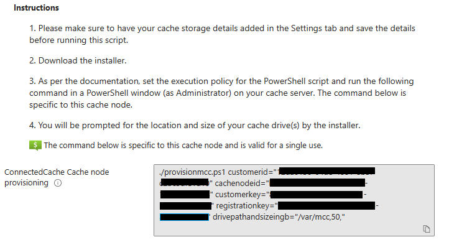This screenshot has height=242, width=449.
Task: Click the 'Download the installer' step
Action: 78,61
